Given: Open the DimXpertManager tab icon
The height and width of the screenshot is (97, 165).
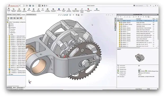Looking at the screenshot, I should click(18, 18).
